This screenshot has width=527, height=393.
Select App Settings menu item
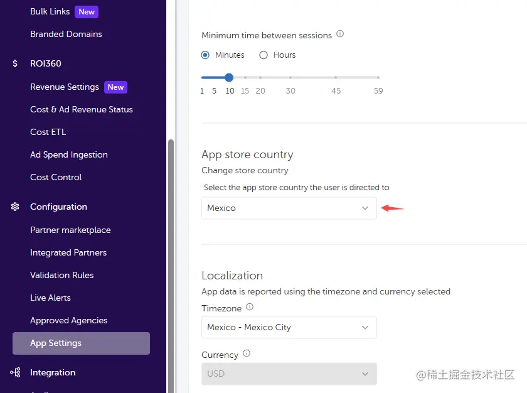tap(81, 343)
